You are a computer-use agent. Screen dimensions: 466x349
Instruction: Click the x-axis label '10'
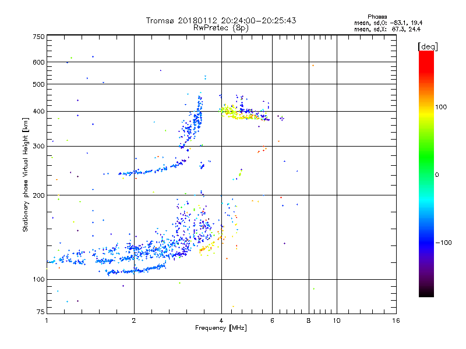pos(337,320)
